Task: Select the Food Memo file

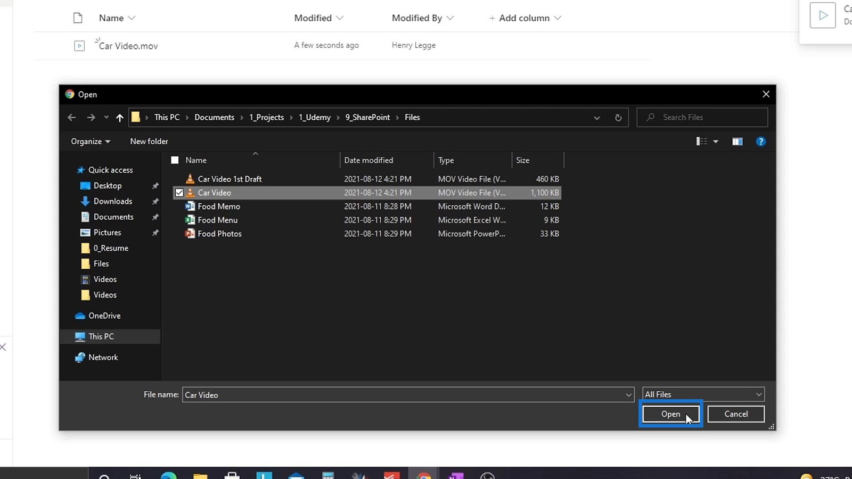Action: coord(219,207)
